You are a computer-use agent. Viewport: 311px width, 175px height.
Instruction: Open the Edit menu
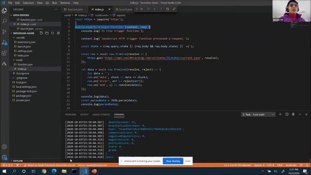pos(17,3)
